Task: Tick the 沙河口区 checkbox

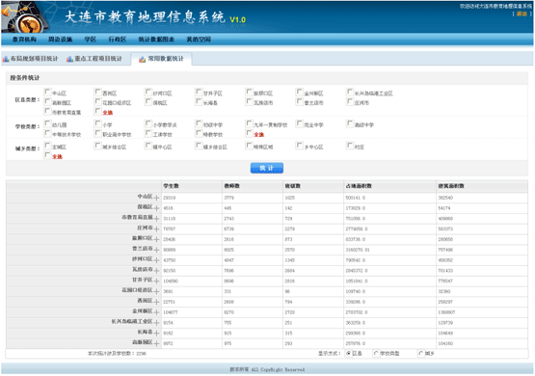Action: click(148, 92)
